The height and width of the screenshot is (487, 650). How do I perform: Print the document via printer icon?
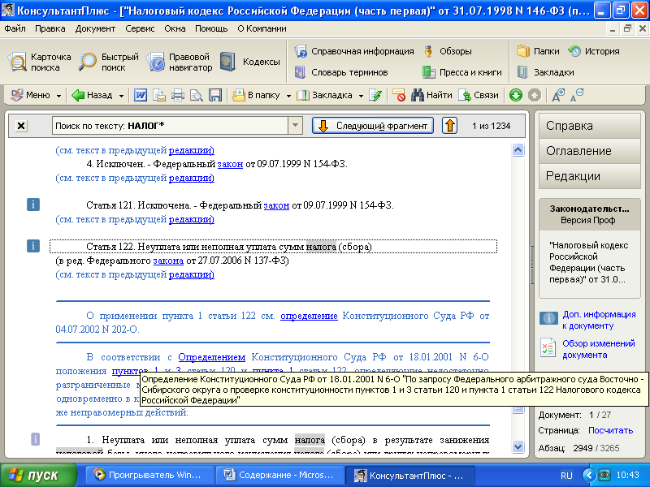click(178, 95)
